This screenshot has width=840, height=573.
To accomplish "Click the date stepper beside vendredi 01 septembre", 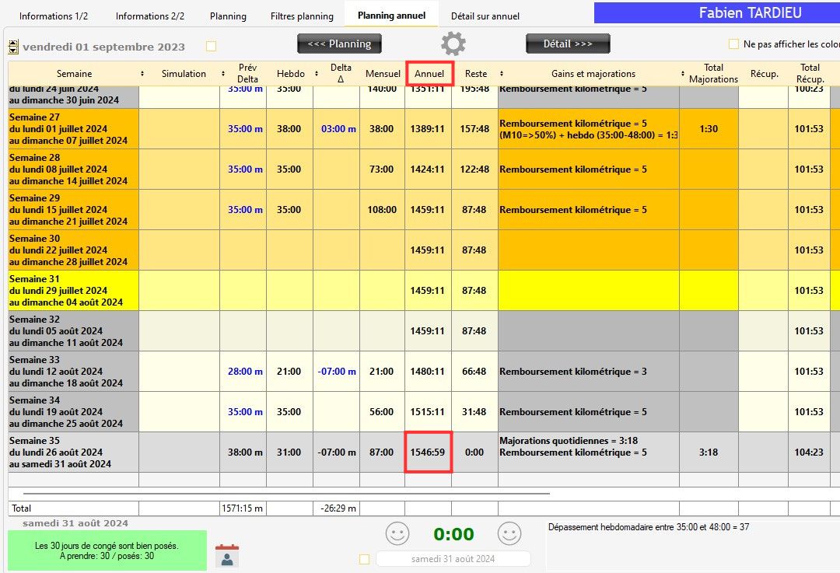I will click(x=12, y=47).
